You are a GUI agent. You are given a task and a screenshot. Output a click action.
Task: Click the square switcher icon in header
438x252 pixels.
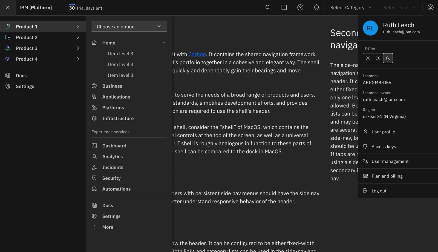(284, 8)
